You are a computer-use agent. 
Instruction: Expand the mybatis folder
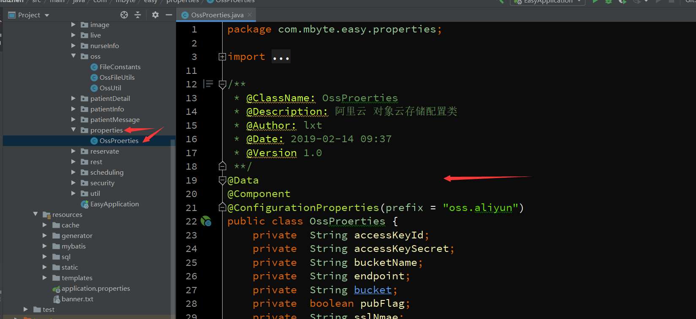pos(45,246)
